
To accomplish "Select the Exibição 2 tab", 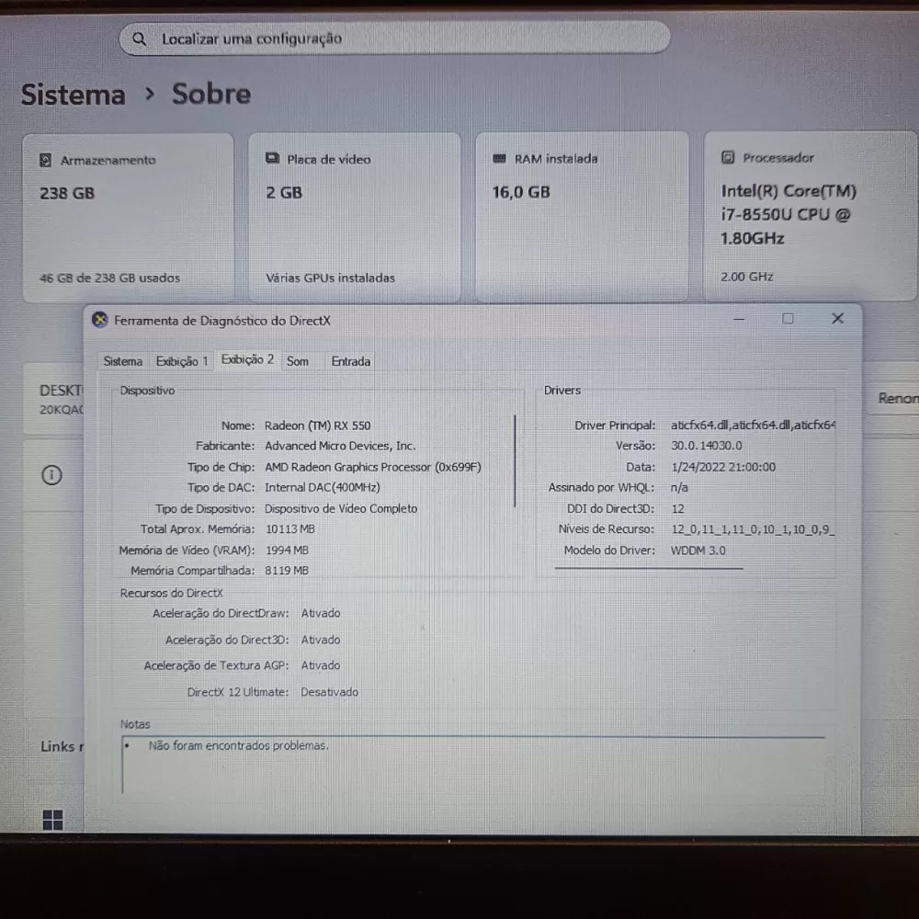I will pyautogui.click(x=247, y=359).
